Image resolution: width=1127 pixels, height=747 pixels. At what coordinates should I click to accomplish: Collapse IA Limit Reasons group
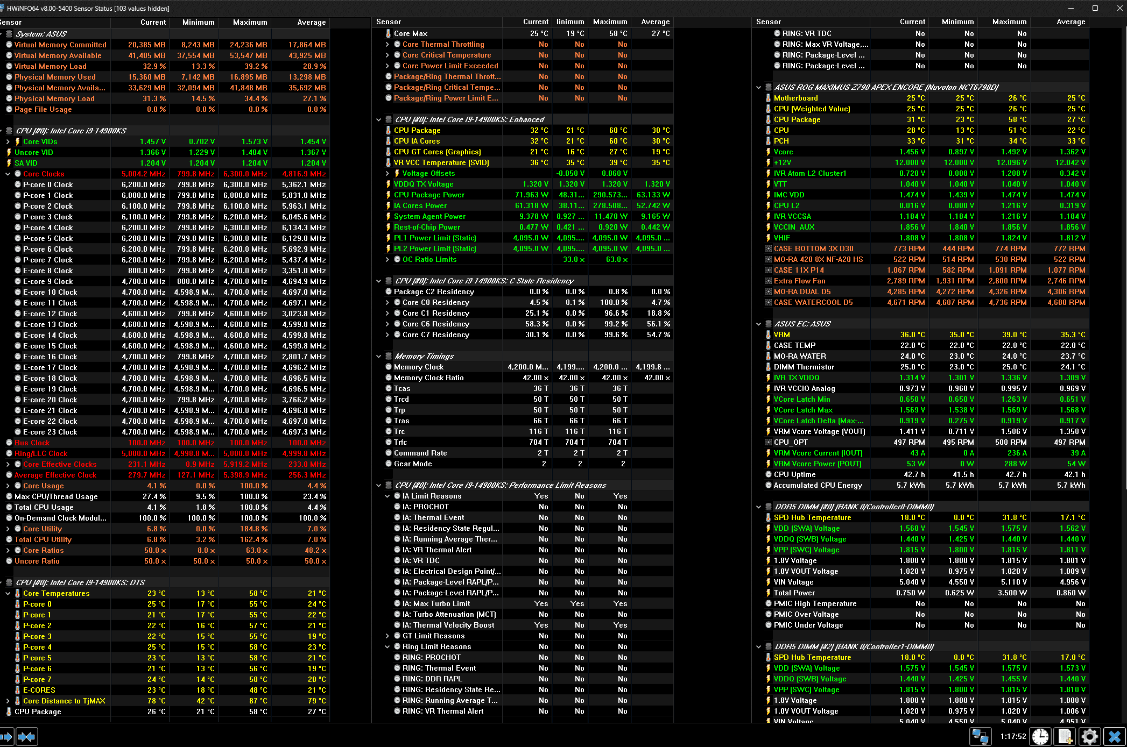pyautogui.click(x=387, y=496)
